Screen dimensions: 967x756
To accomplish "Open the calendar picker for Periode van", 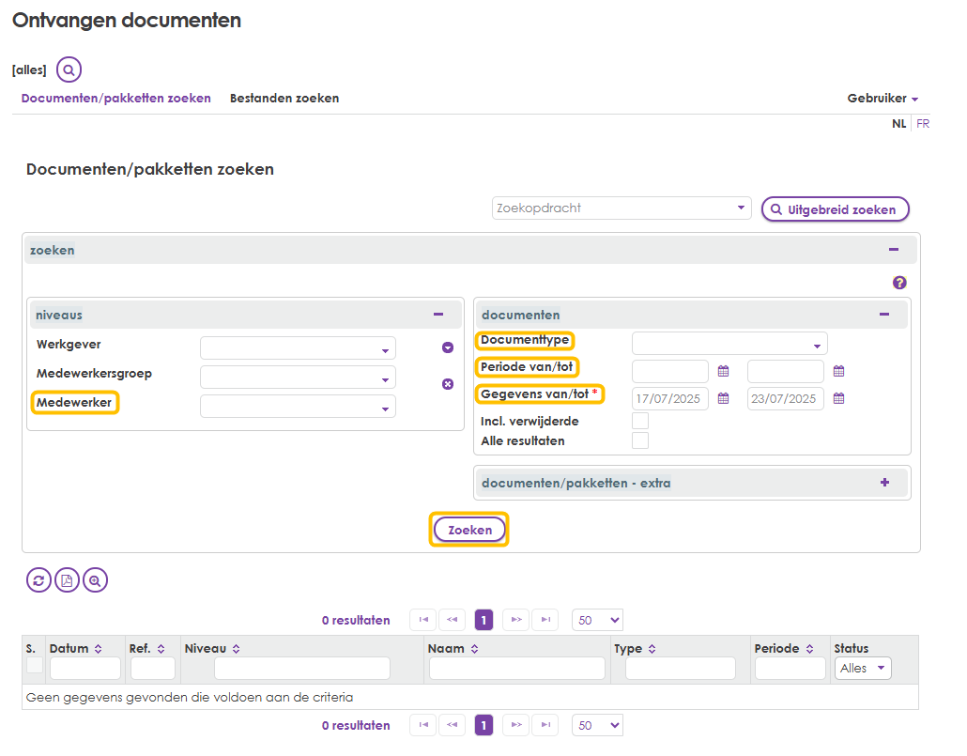I will point(723,371).
